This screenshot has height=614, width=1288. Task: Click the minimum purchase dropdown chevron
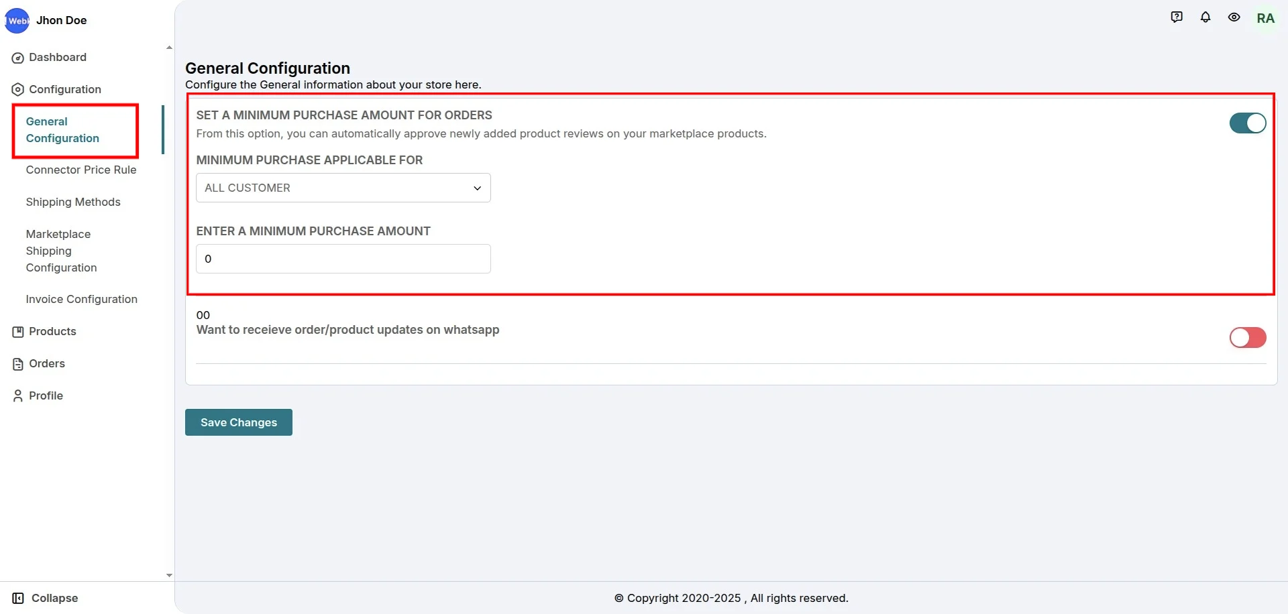(x=477, y=188)
